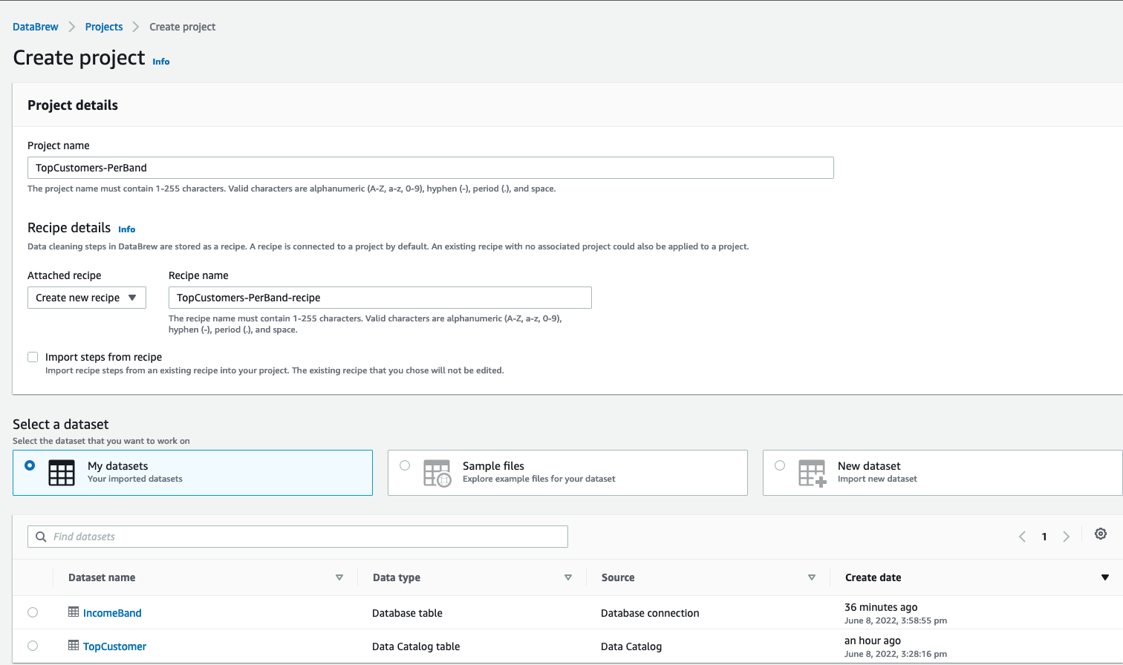
Task: Click the My datasets table icon
Action: 62,473
